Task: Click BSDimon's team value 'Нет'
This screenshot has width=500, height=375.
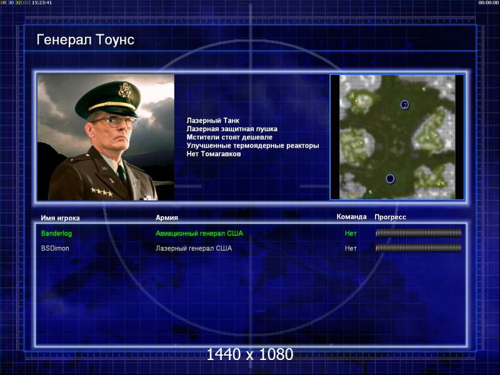Action: (351, 248)
